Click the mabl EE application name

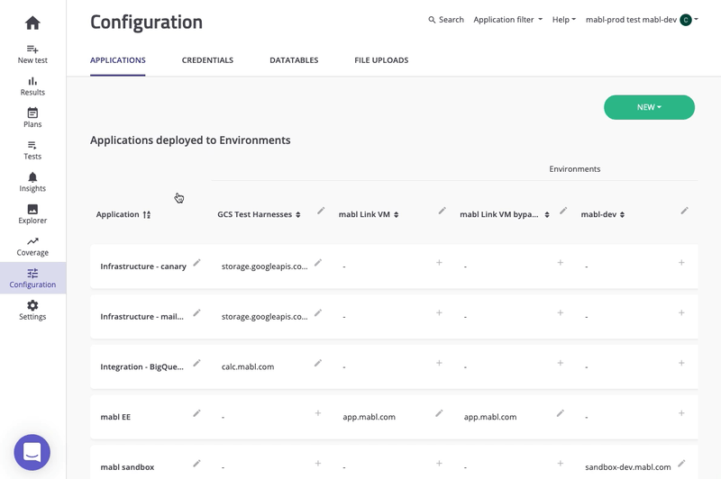[x=115, y=417]
